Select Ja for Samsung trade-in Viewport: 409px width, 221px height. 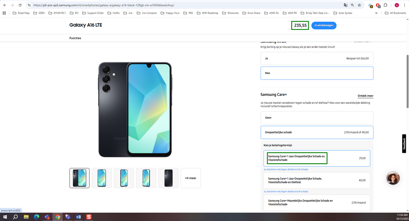[317, 59]
